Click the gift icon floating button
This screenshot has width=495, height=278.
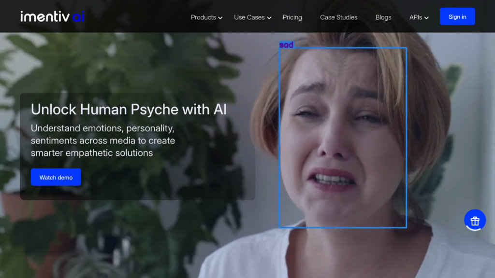[x=475, y=221]
